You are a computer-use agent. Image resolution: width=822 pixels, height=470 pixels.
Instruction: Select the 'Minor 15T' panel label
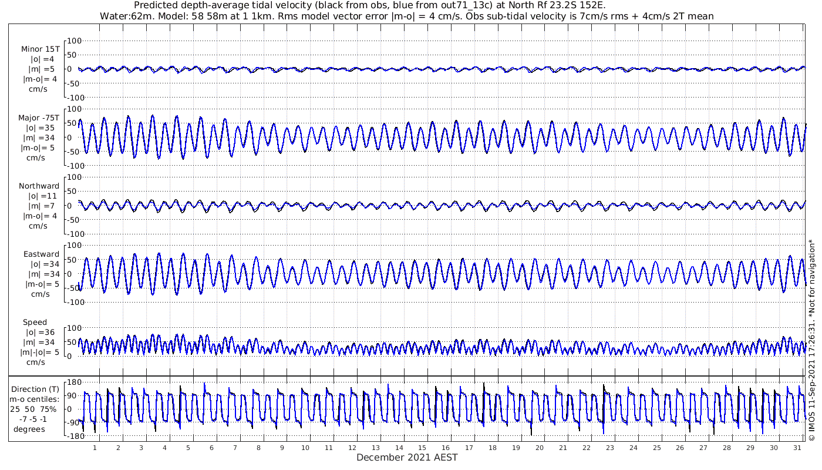[40, 49]
